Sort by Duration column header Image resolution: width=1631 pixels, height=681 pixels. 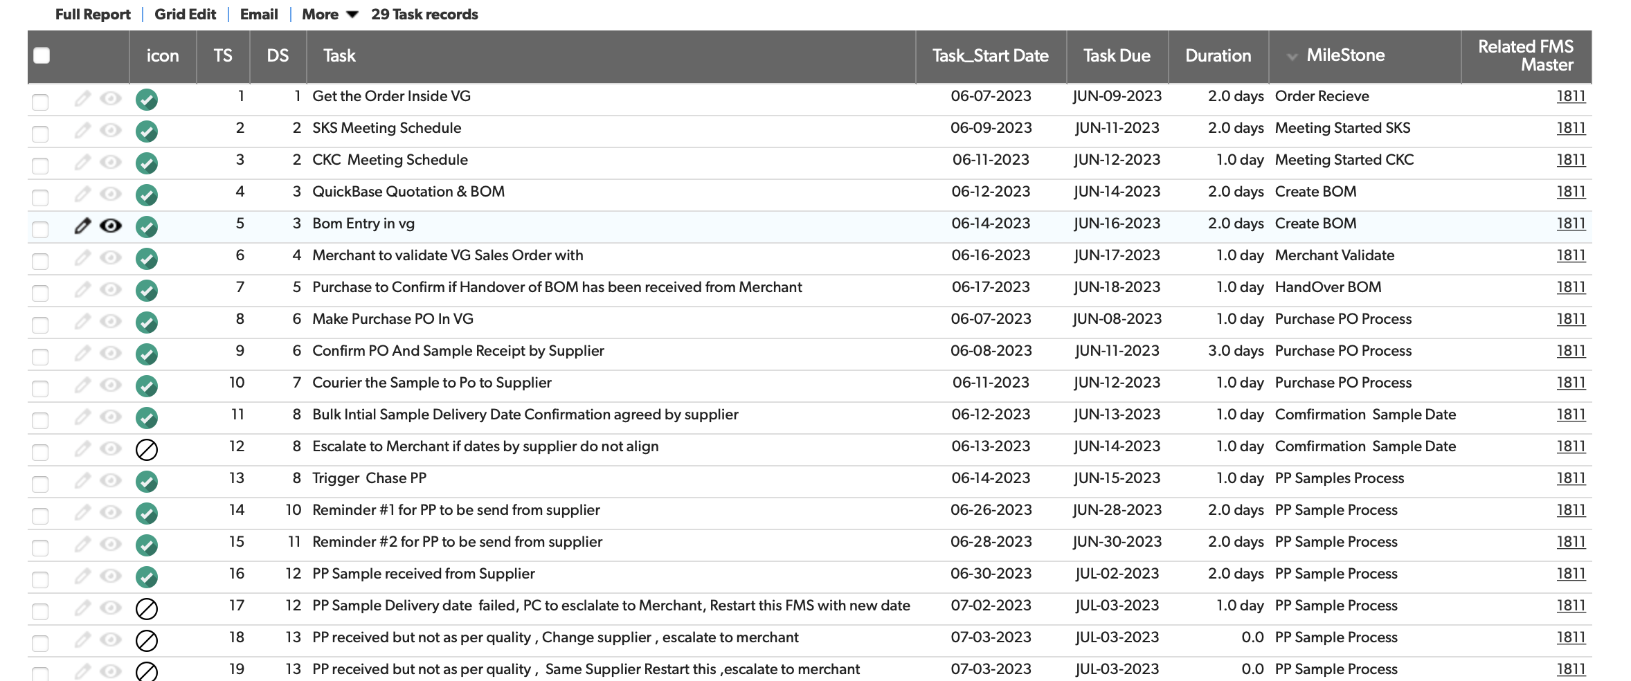pos(1218,55)
